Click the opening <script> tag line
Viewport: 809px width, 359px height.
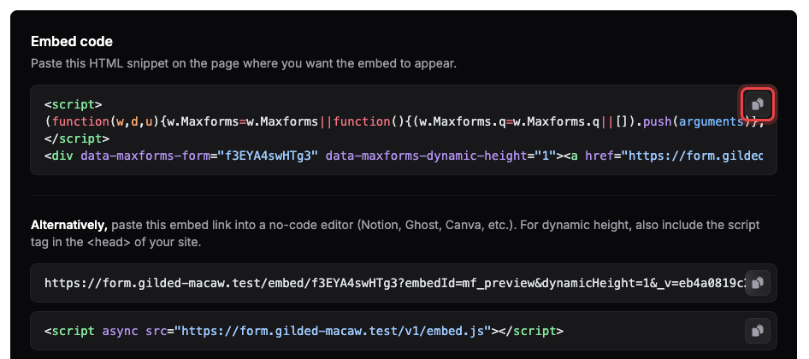pyautogui.click(x=74, y=104)
